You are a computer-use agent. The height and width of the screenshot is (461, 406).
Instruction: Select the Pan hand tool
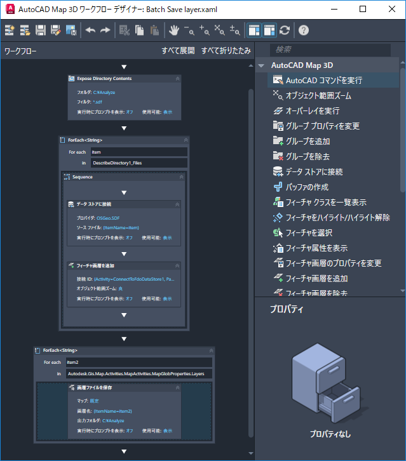(174, 30)
